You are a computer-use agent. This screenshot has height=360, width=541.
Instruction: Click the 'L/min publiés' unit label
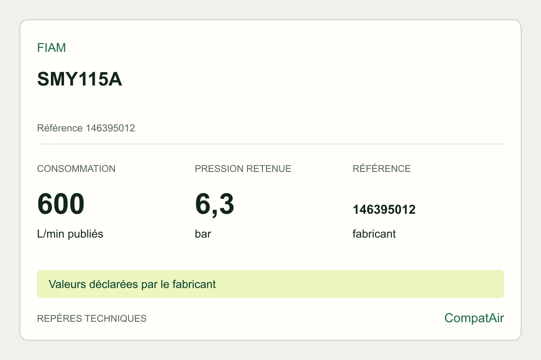(70, 234)
